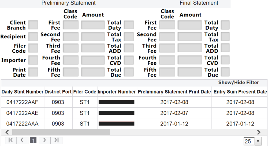Go to previous page of results

(22, 140)
